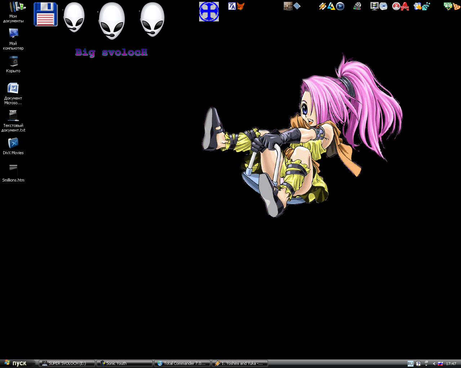Open Текстовый документ.txt file icon

point(13,121)
